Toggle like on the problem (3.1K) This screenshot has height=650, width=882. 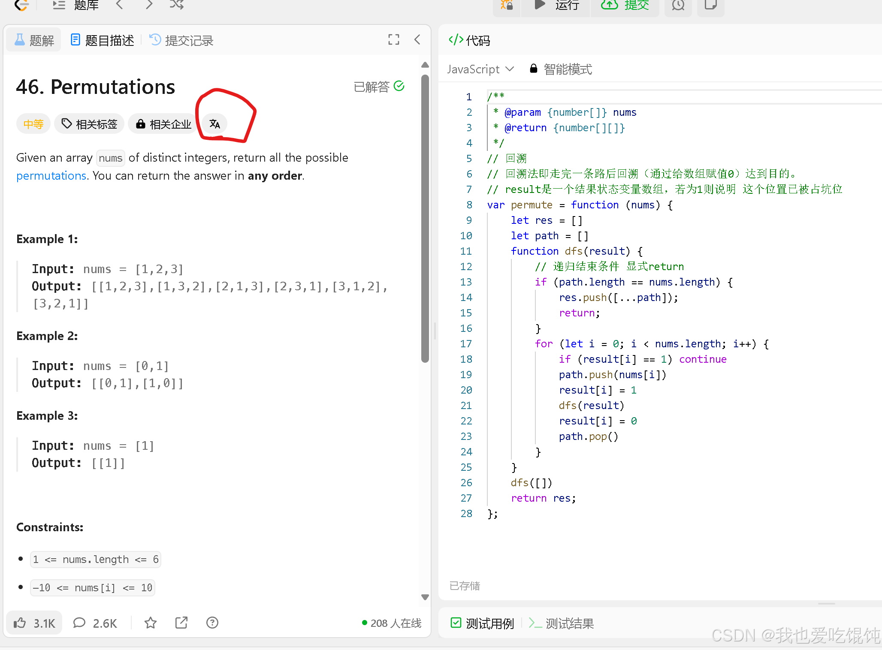[34, 623]
